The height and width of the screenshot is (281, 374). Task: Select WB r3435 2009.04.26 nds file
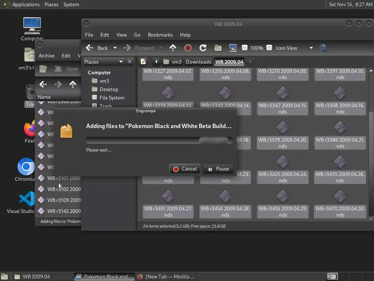point(340,169)
